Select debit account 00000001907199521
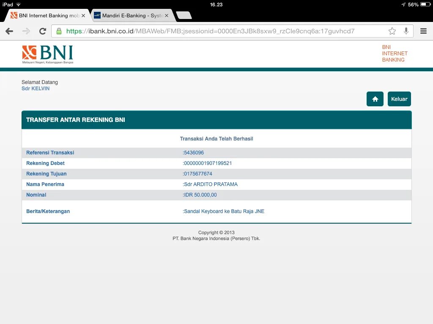 (x=208, y=163)
